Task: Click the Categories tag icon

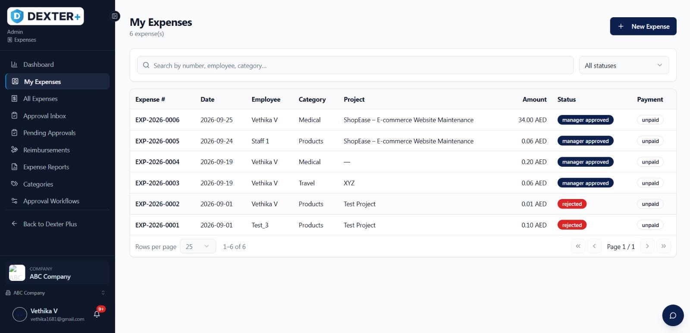Action: click(x=14, y=184)
